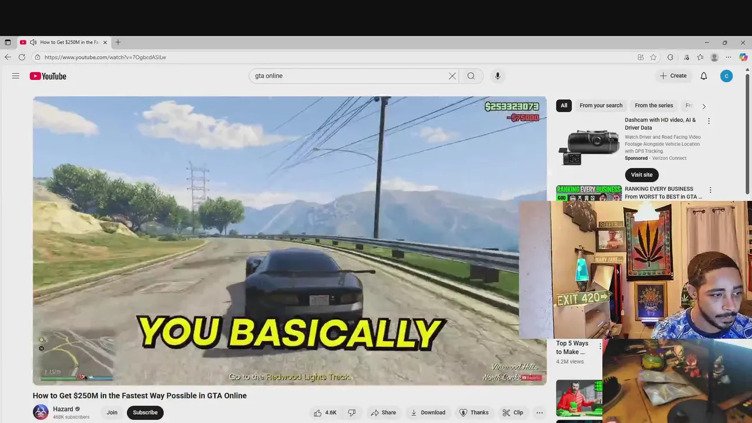Visit site for the Dashcam ad

click(x=642, y=174)
